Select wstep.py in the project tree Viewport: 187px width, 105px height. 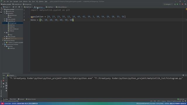coord(11,31)
